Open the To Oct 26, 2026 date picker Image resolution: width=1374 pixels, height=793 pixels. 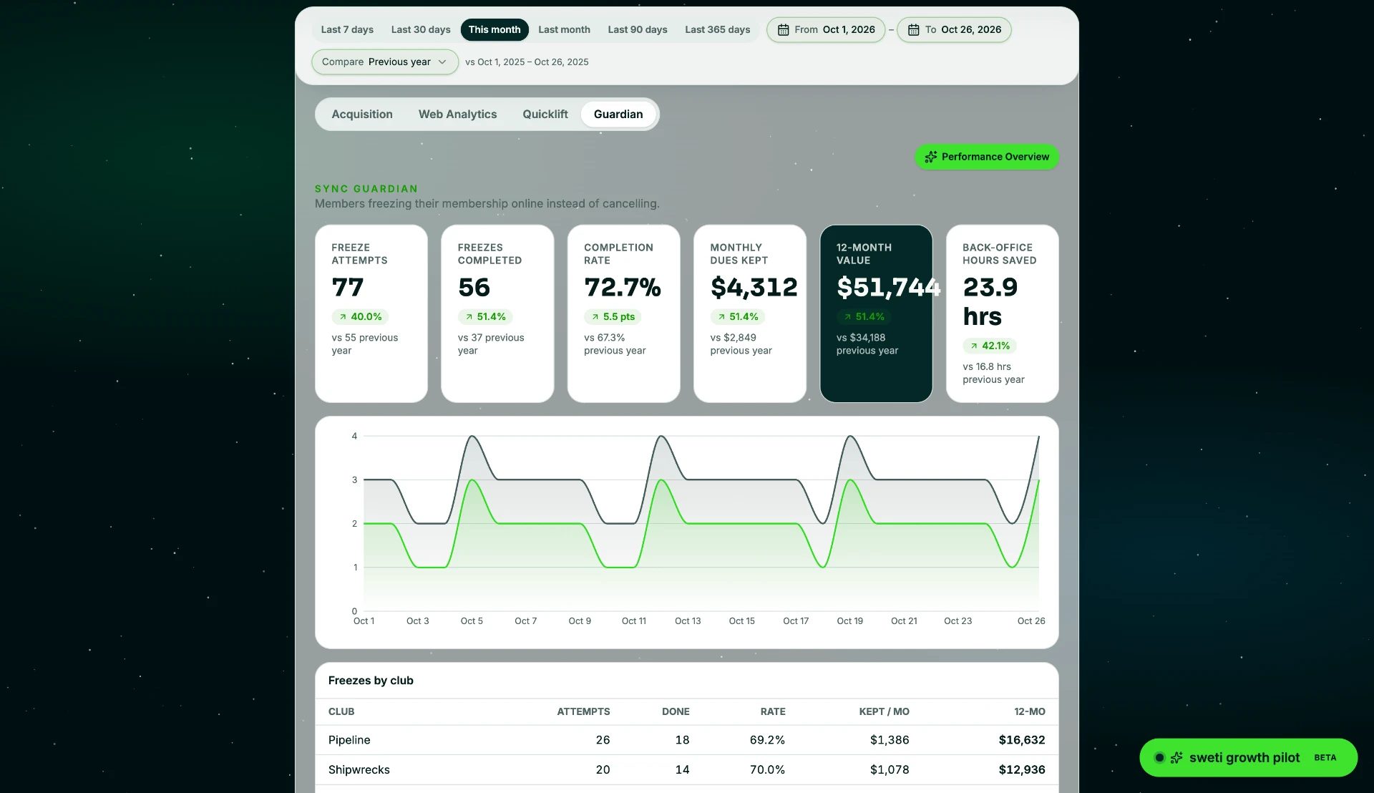tap(954, 30)
